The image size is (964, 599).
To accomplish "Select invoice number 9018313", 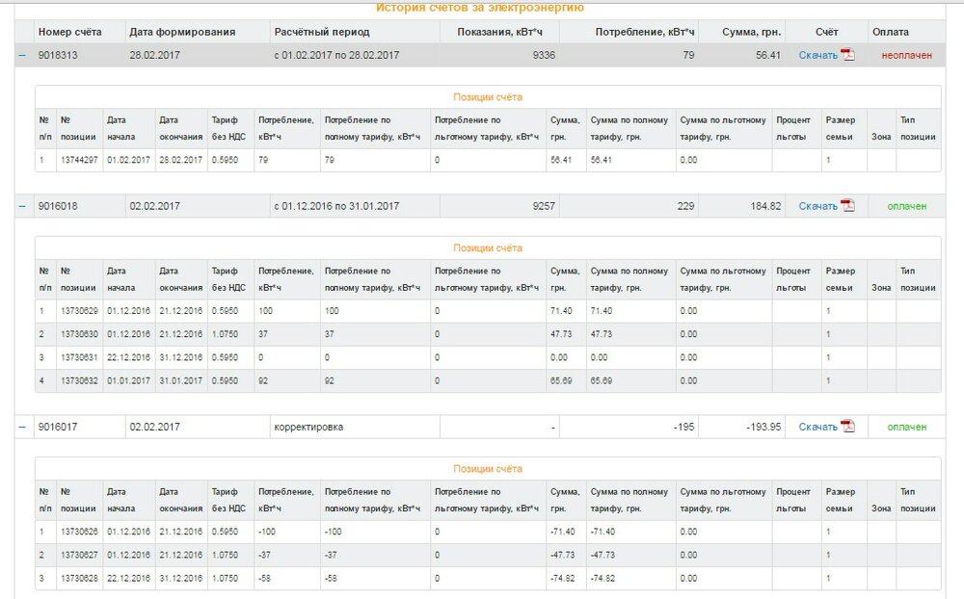I will [58, 55].
